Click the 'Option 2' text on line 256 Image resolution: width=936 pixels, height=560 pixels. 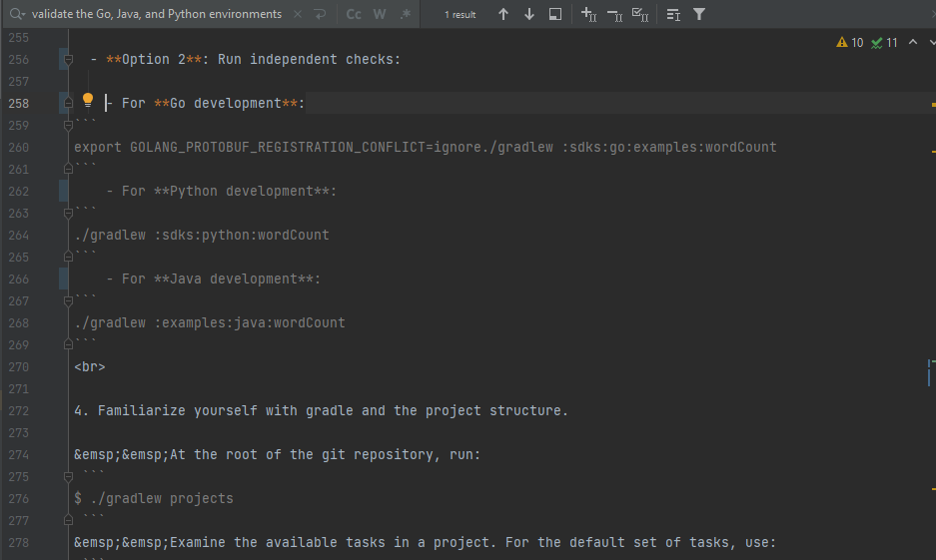coord(154,59)
